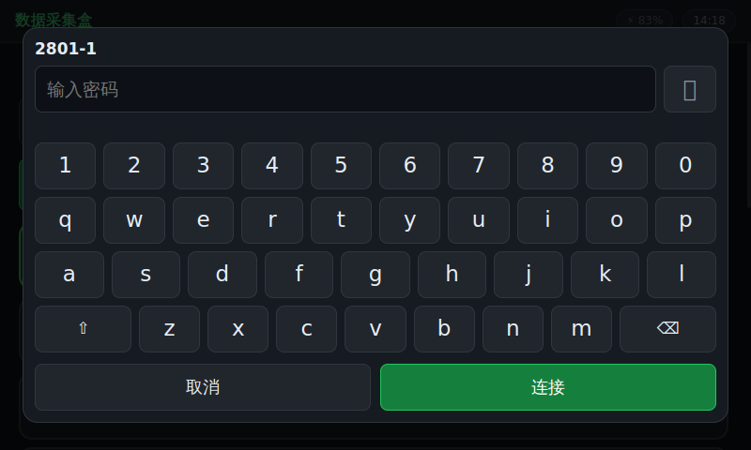
Task: Tap the backspace delete key
Action: [667, 329]
